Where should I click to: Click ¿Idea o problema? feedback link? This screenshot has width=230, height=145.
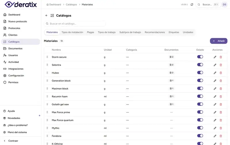pyautogui.click(x=20, y=125)
